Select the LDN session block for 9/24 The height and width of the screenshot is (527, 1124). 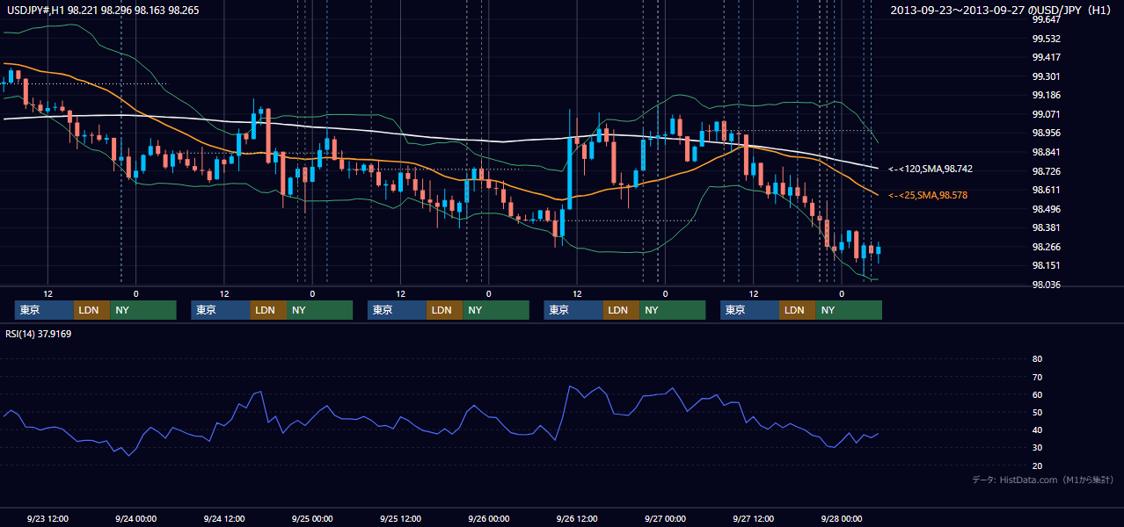[x=268, y=310]
